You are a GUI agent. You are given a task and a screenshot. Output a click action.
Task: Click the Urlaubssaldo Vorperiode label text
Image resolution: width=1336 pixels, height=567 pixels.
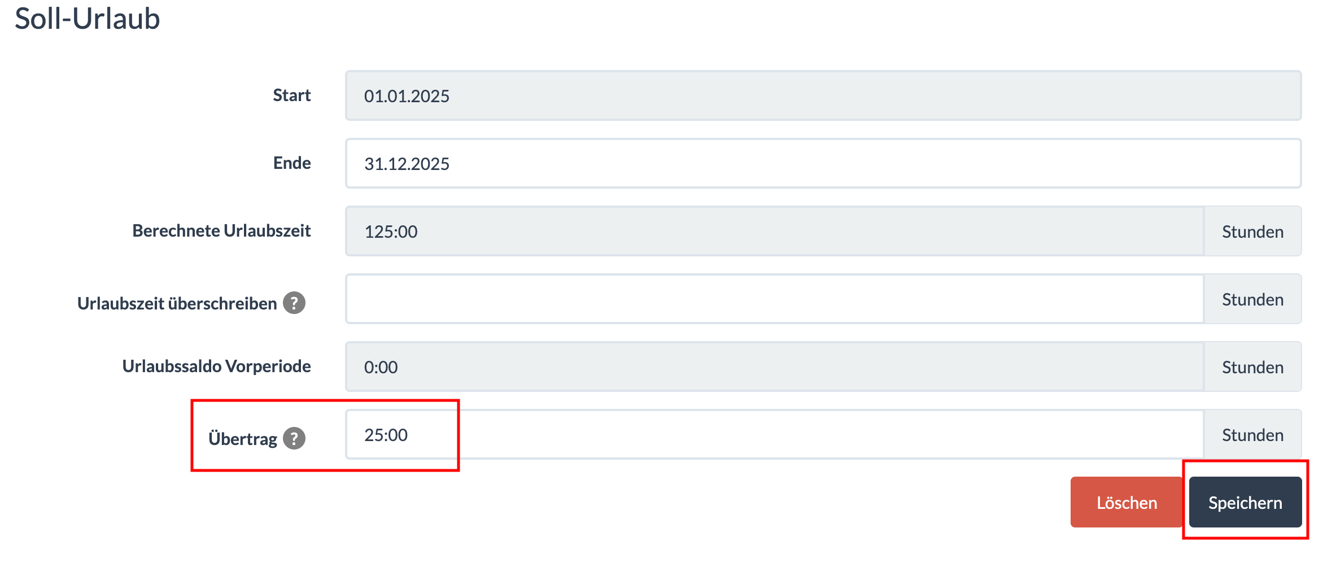[x=216, y=366]
